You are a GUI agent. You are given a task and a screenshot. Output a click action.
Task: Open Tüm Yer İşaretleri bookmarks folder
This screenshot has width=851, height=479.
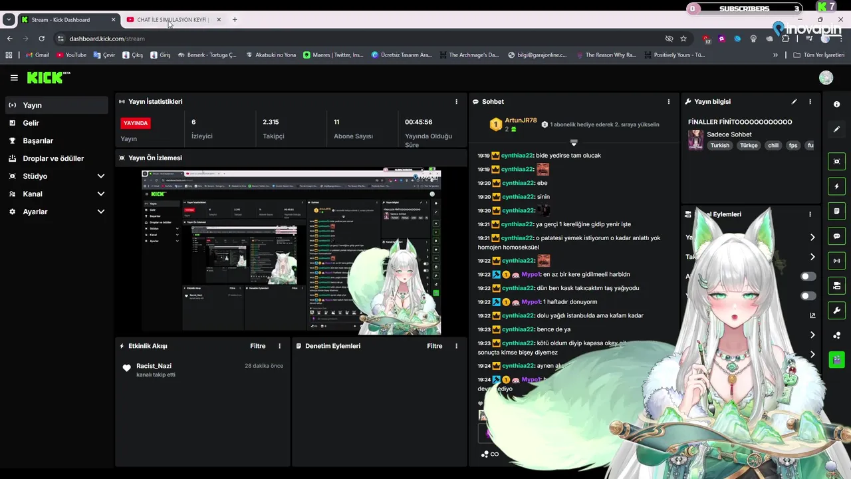click(819, 55)
